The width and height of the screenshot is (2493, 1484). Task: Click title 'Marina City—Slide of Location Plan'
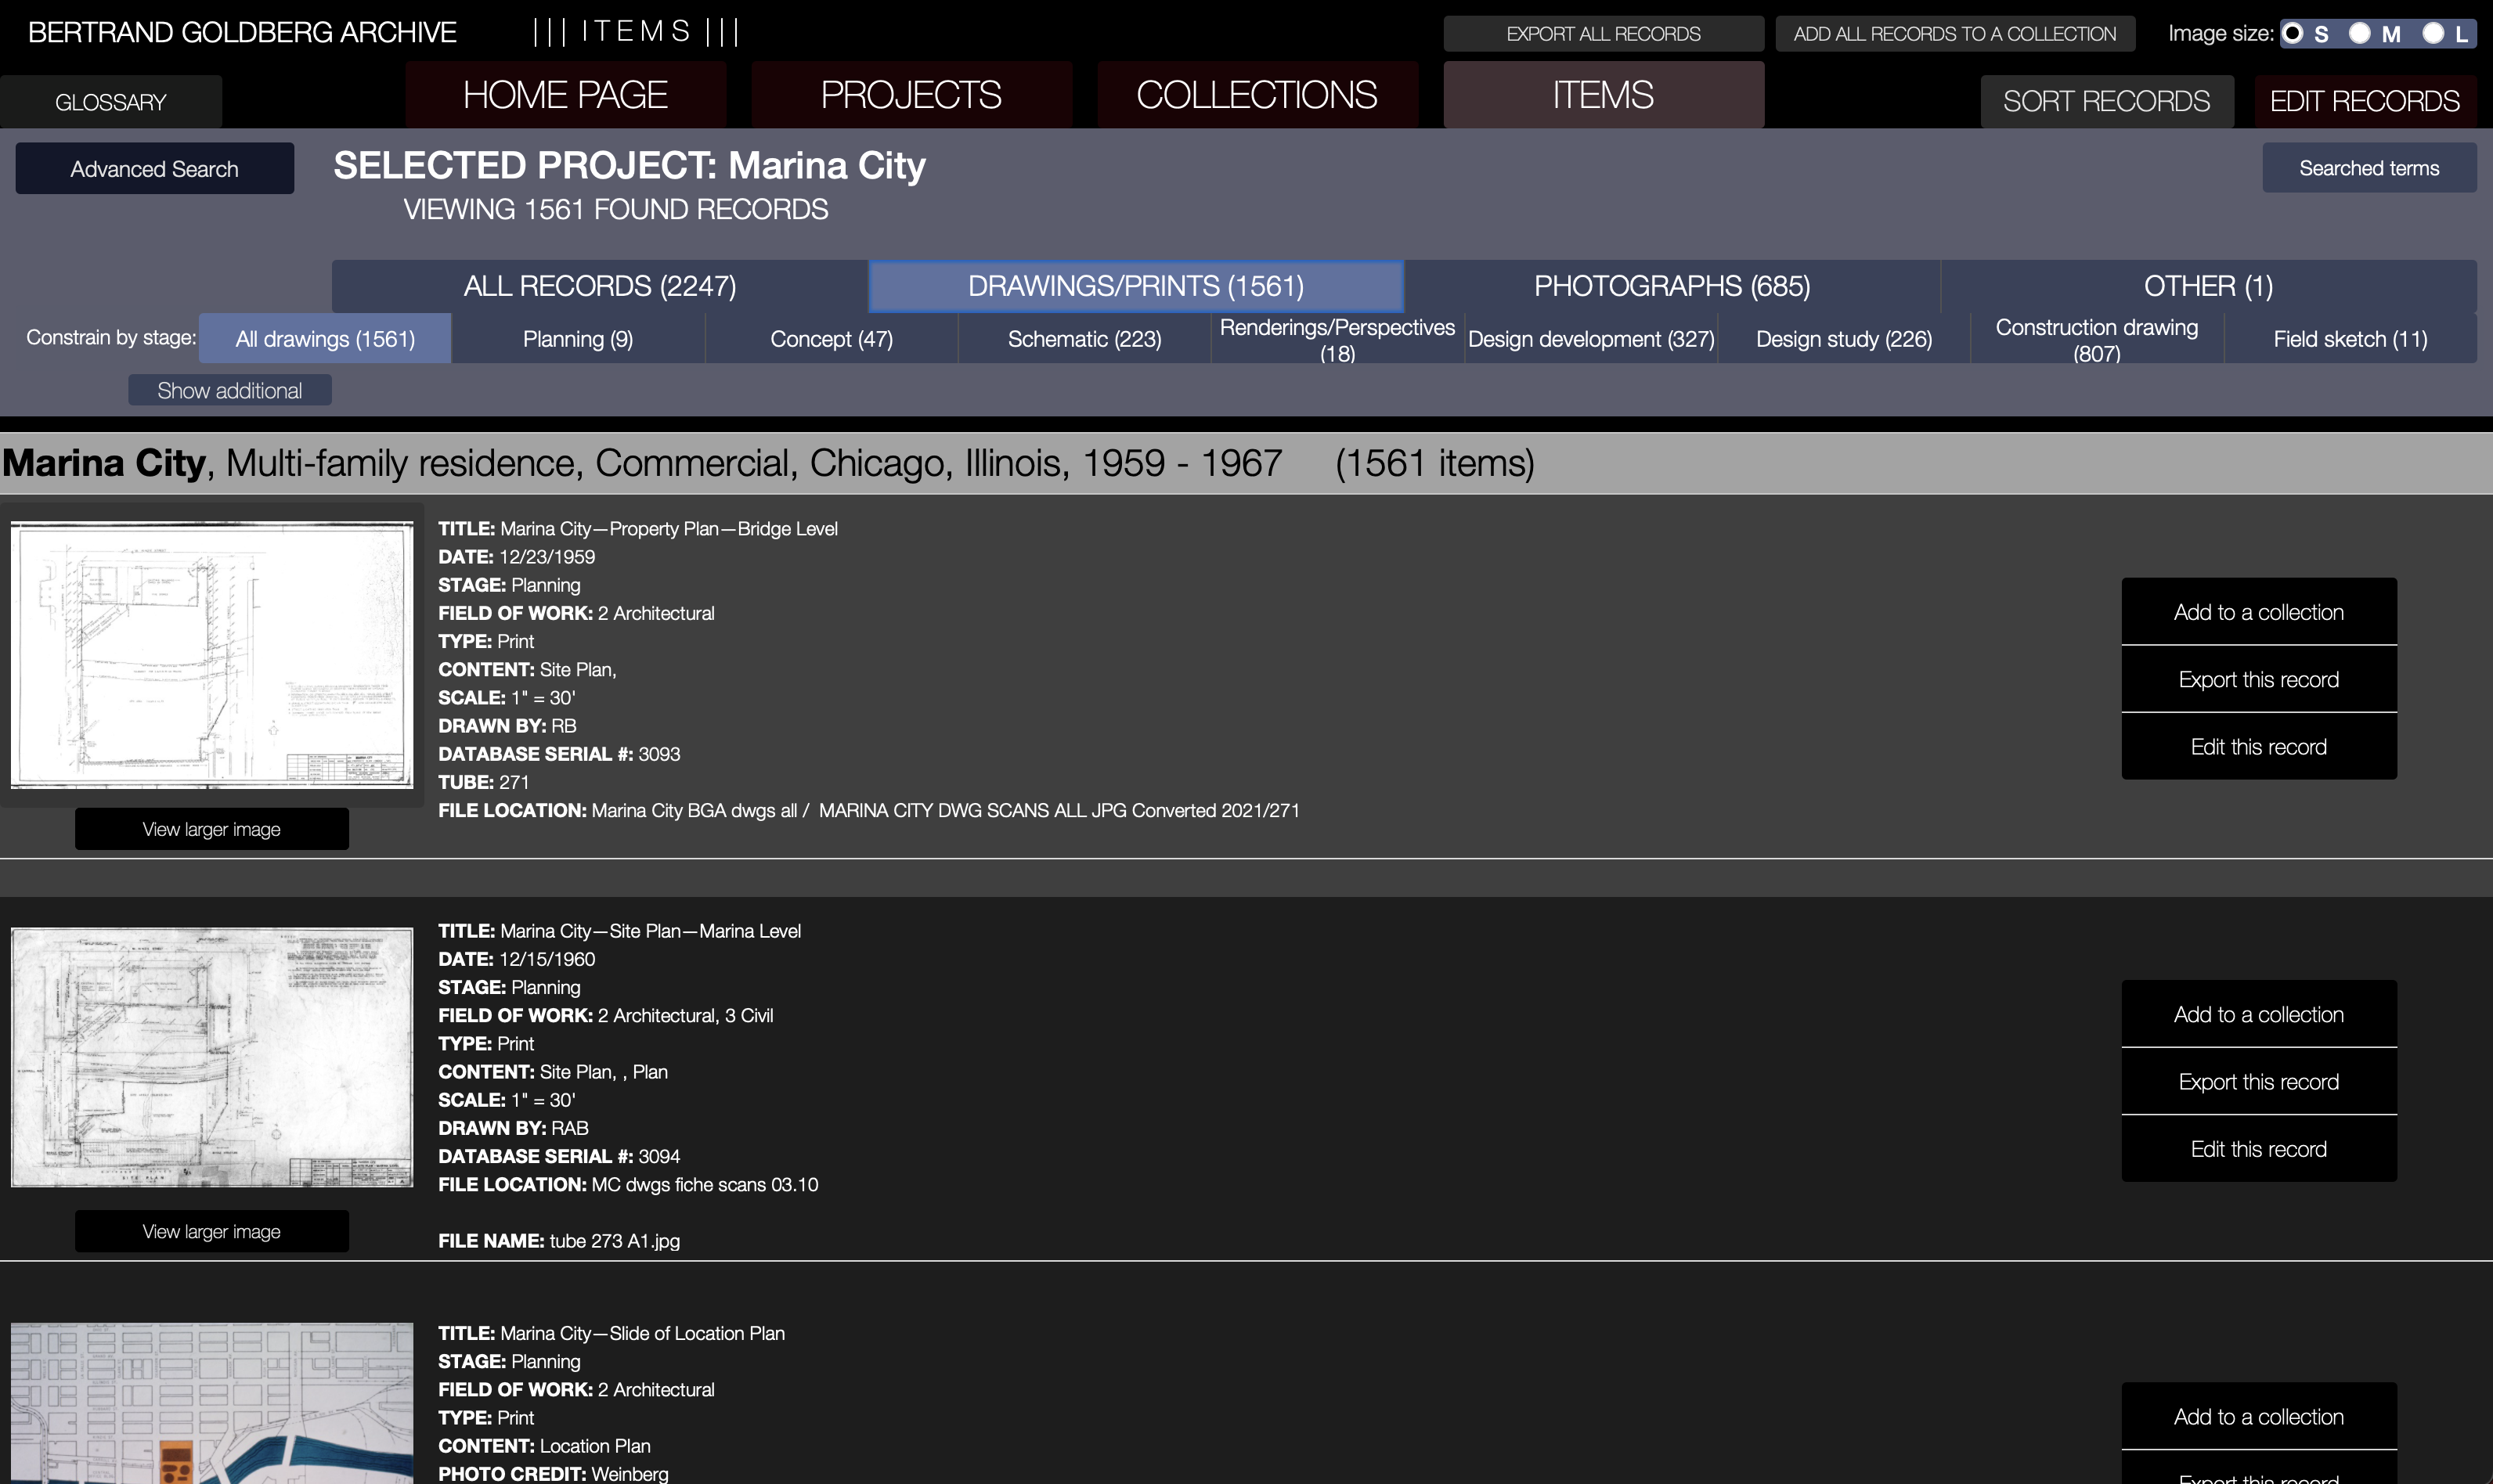(x=642, y=1333)
